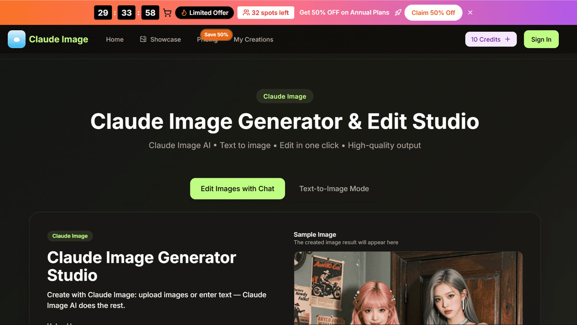Screen dimensions: 577x325
Task: Click the shopping cart icon in banner
Action: (167, 13)
